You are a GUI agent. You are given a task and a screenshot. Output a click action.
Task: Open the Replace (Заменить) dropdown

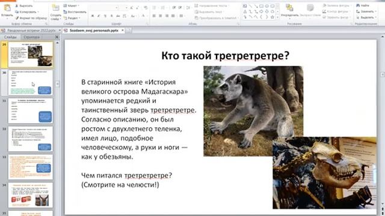coord(366,11)
